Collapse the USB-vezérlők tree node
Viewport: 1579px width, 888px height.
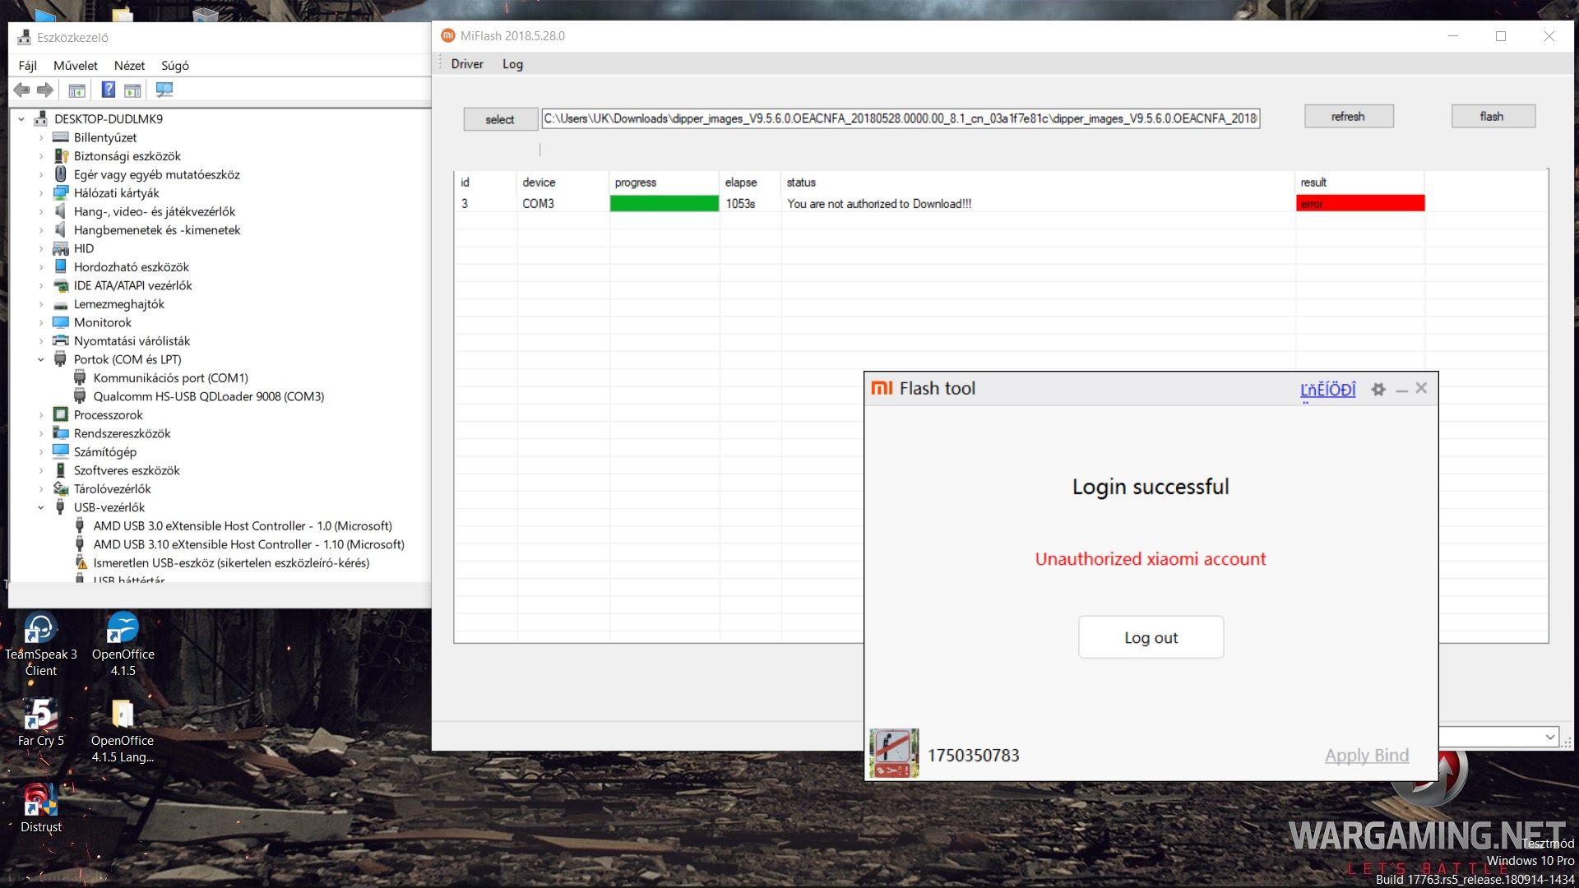[x=41, y=507]
